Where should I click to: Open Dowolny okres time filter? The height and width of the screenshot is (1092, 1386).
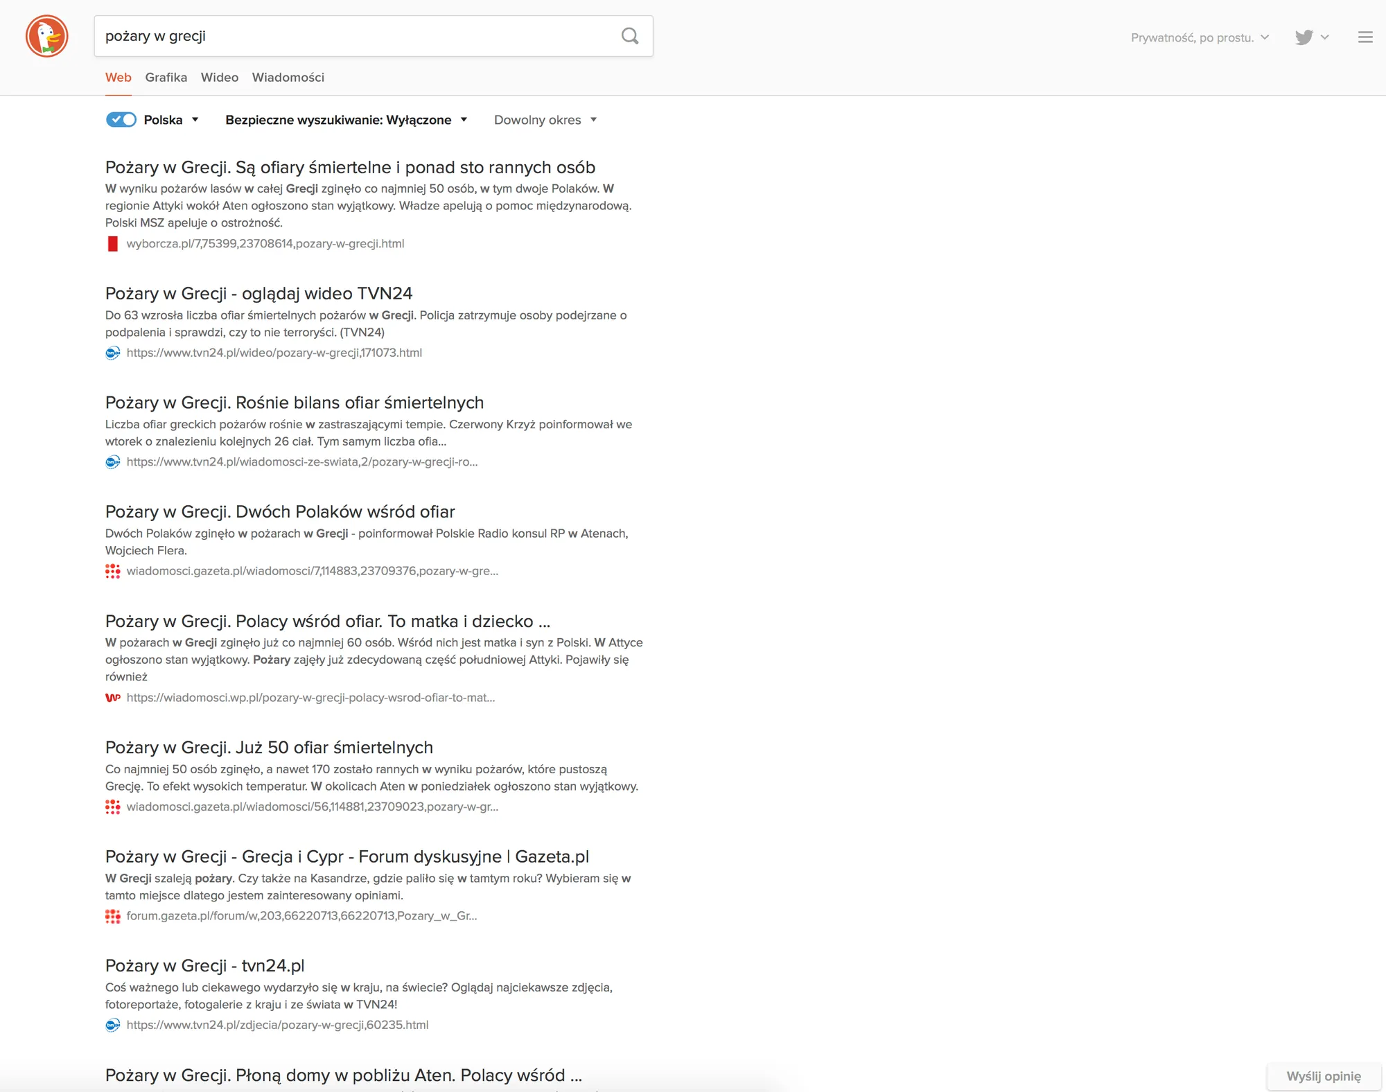tap(545, 120)
